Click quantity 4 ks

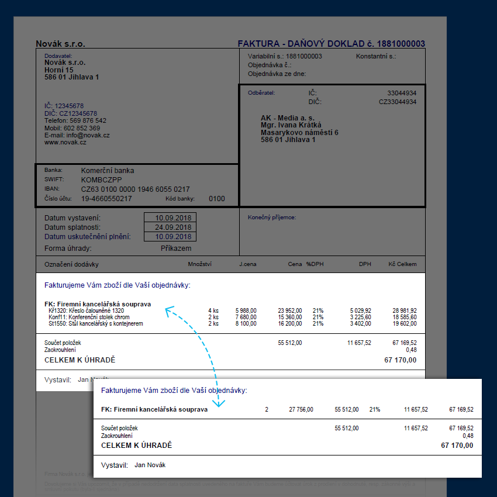click(x=213, y=310)
